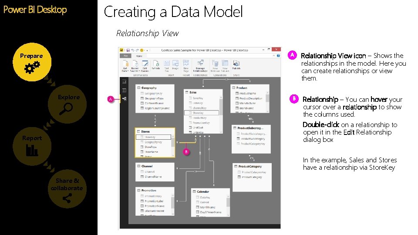Switch to Data view sidebar icon

(124, 91)
